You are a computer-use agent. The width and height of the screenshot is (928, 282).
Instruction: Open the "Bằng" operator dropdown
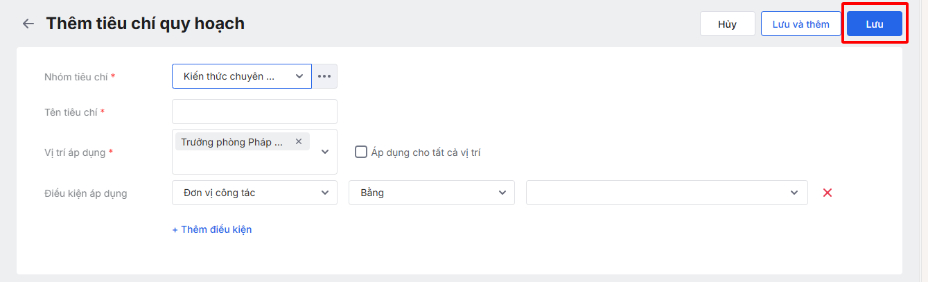click(431, 193)
